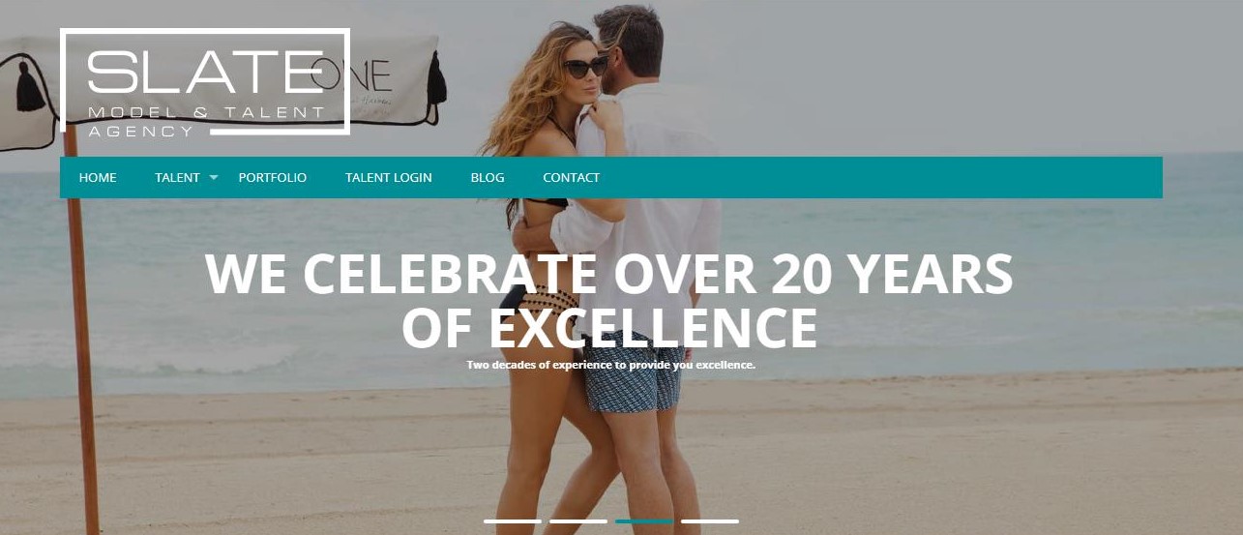
Task: Expand the TALENT dropdown arrow
Action: (x=214, y=178)
